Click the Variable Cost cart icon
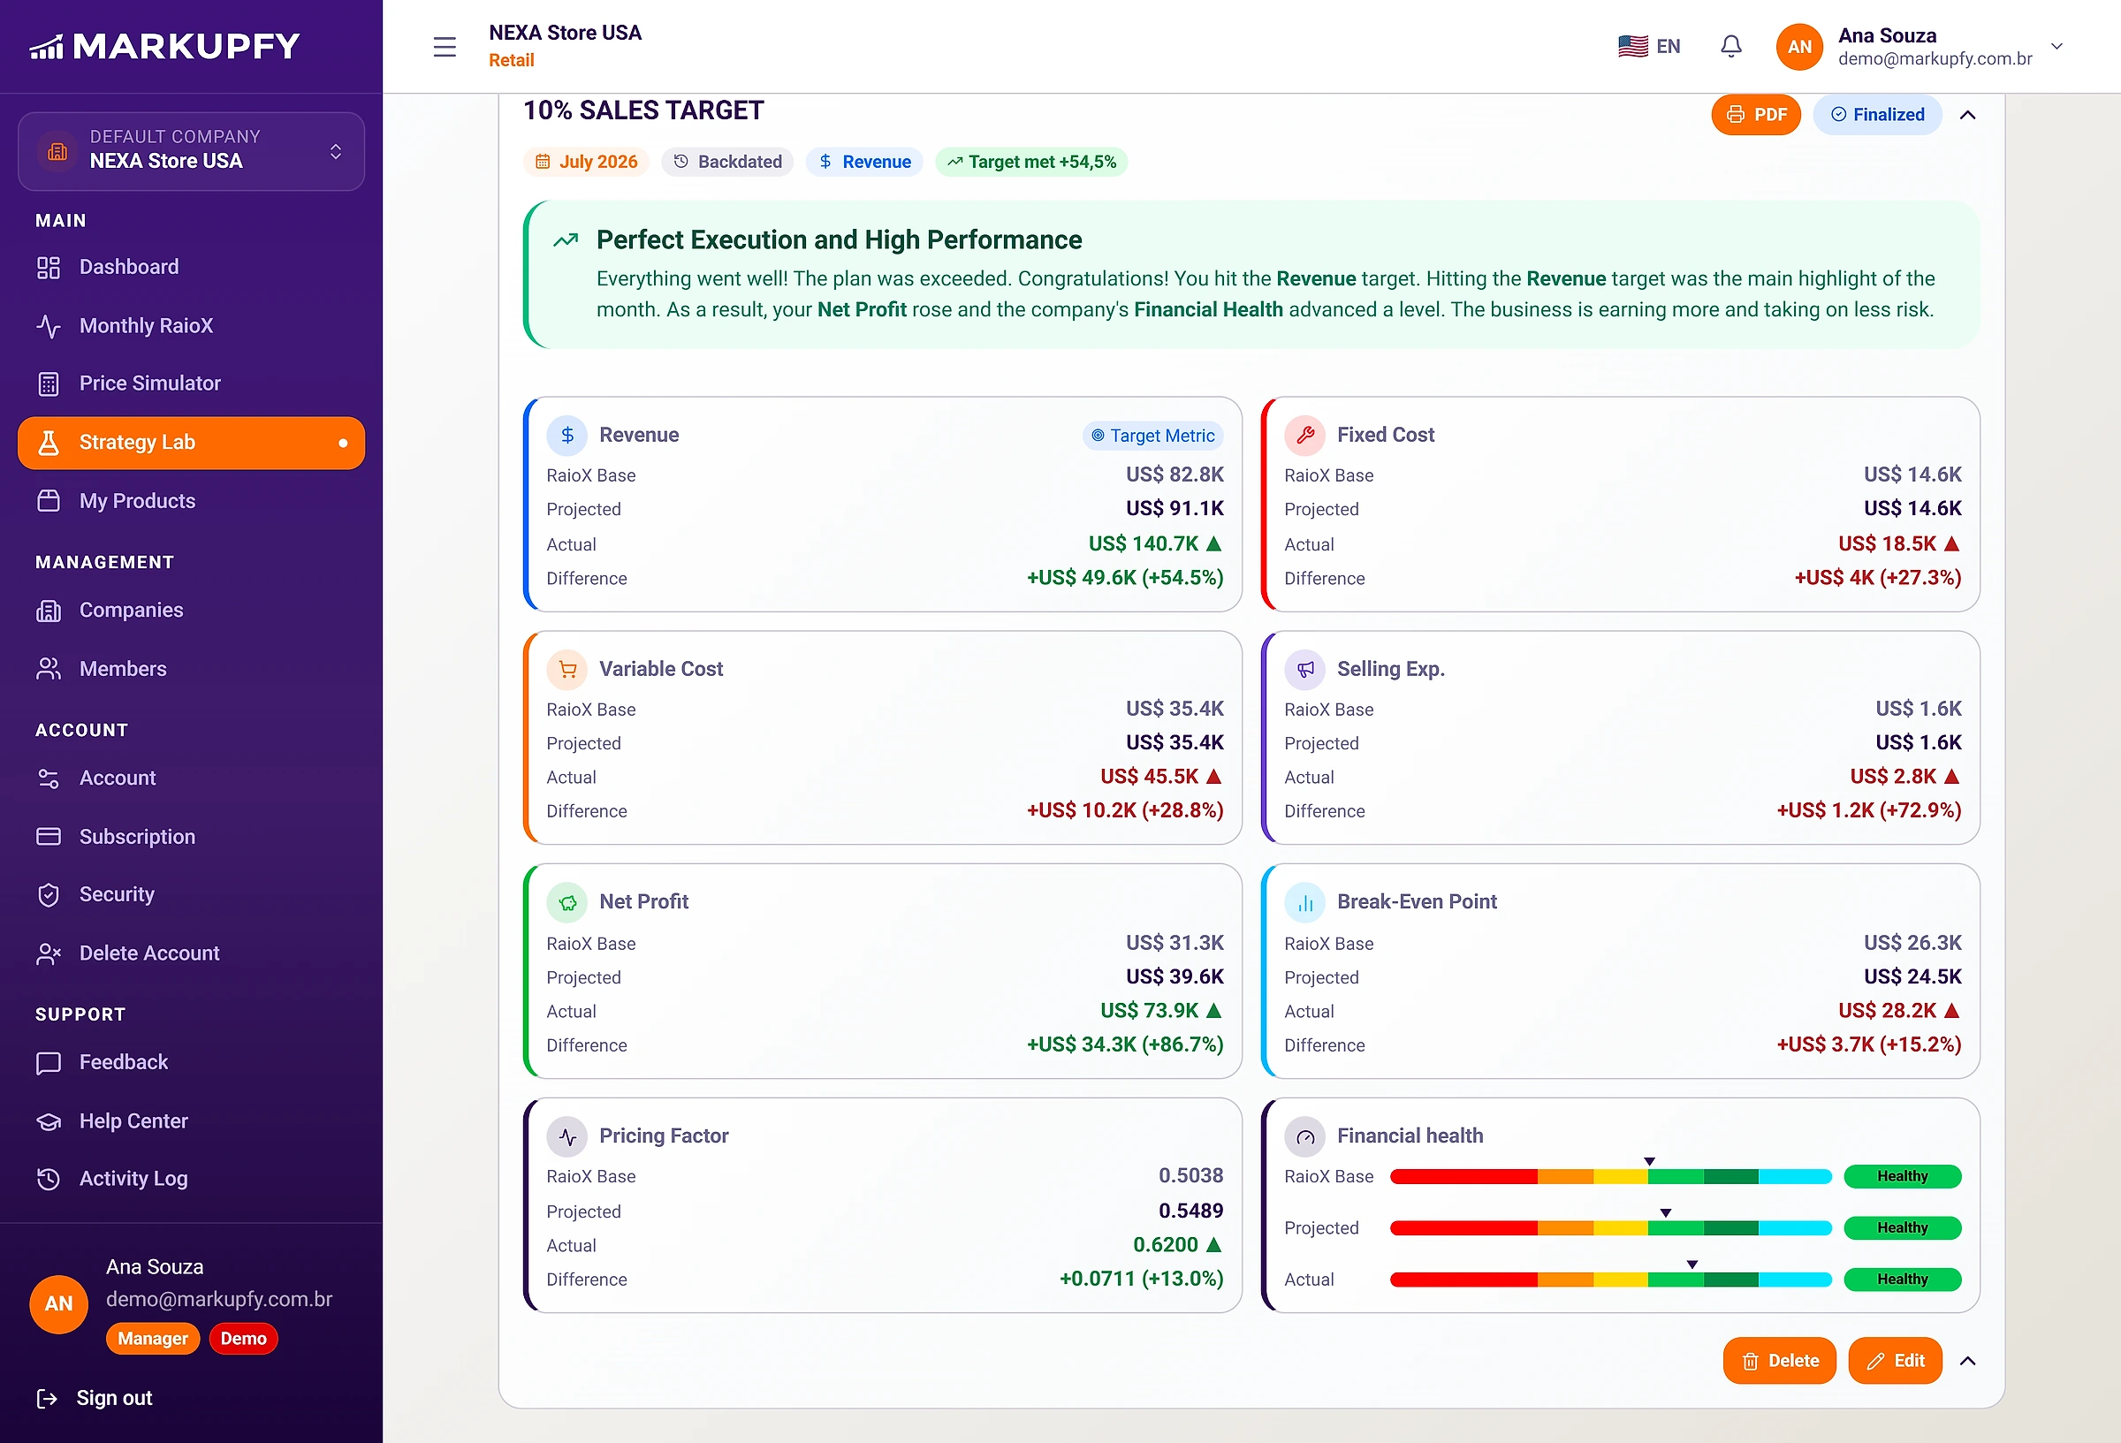 click(566, 669)
